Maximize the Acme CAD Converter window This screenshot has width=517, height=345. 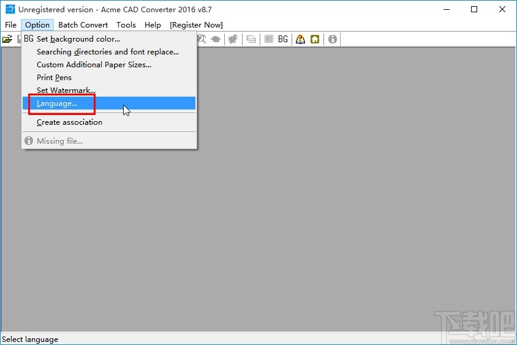tap(474, 9)
